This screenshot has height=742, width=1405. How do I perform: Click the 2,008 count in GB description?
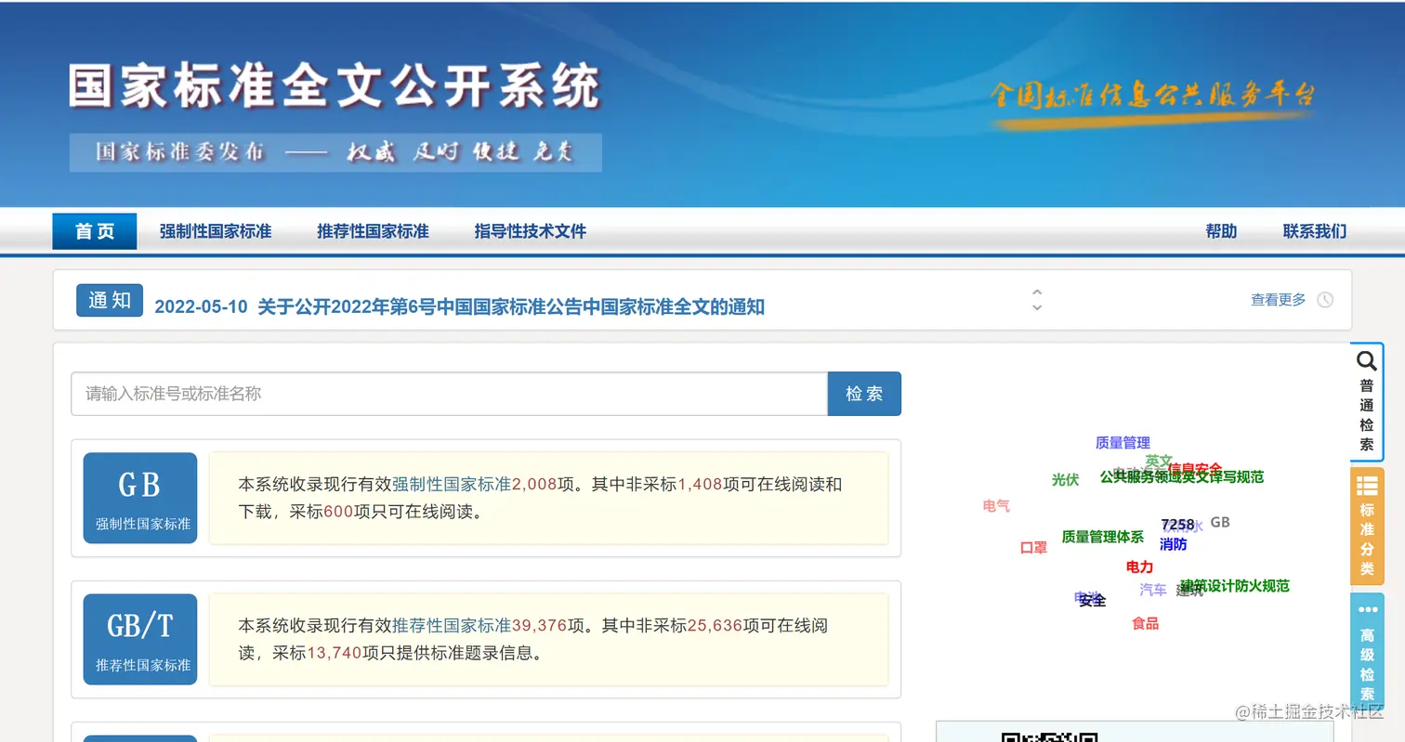click(x=534, y=484)
